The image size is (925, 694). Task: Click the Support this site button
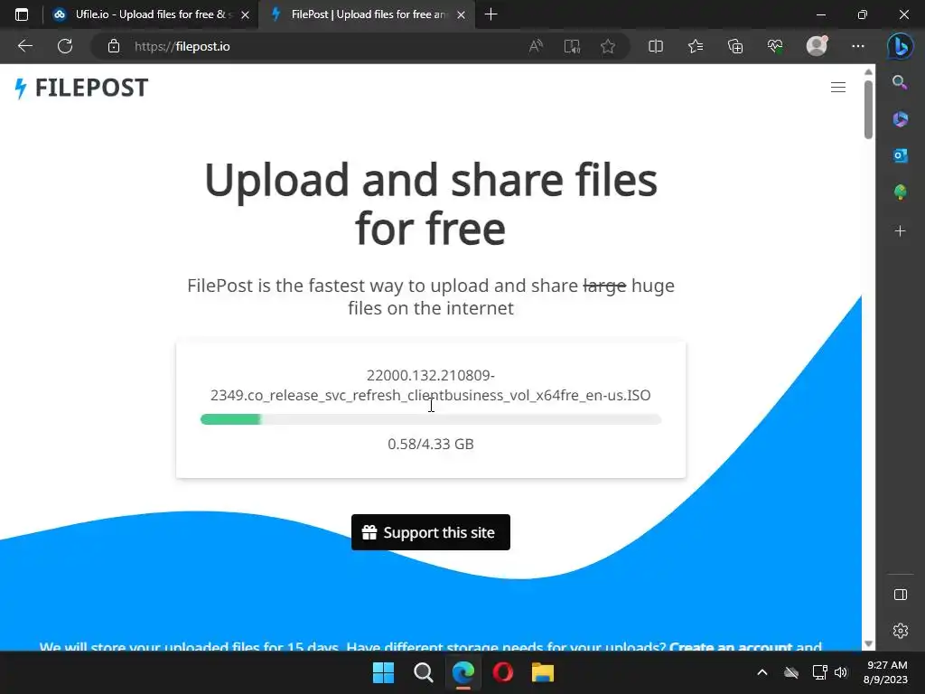(x=431, y=532)
